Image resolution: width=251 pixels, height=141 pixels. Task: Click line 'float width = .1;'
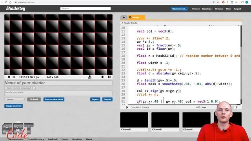(153, 63)
